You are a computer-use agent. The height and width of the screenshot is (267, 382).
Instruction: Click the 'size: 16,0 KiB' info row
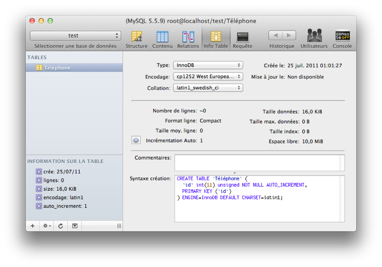[56, 189]
